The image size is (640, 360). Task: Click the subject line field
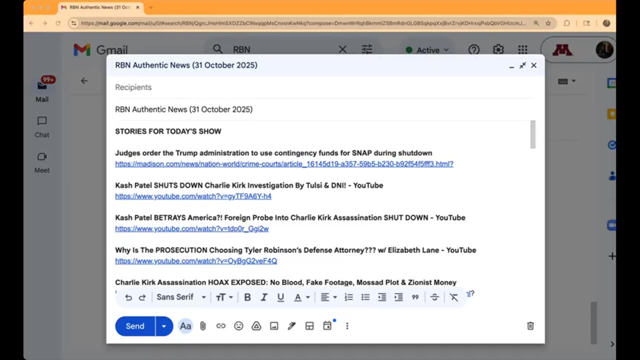pos(325,109)
